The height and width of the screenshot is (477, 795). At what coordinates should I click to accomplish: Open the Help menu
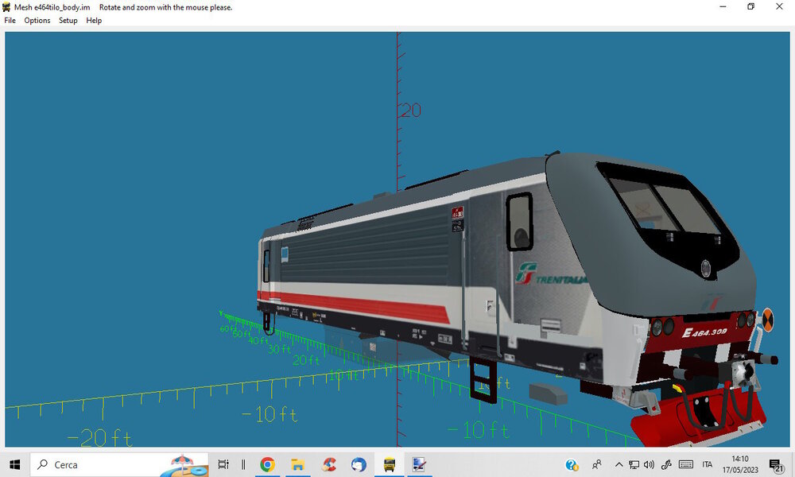click(x=94, y=21)
